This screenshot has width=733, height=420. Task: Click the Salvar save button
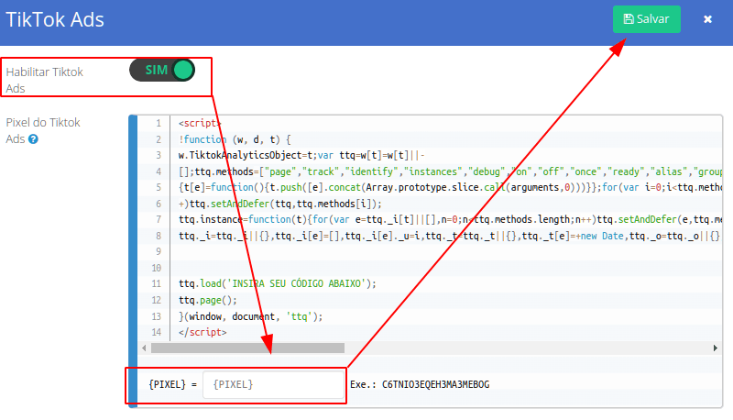tap(646, 18)
